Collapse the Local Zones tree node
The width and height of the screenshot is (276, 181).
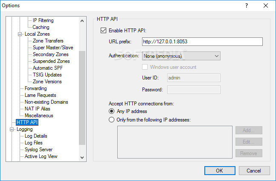point(20,34)
